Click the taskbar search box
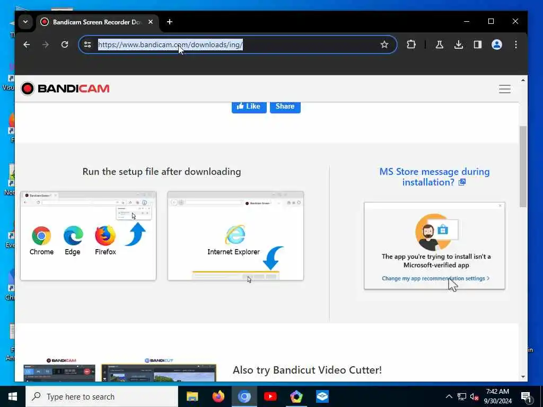 click(102, 396)
